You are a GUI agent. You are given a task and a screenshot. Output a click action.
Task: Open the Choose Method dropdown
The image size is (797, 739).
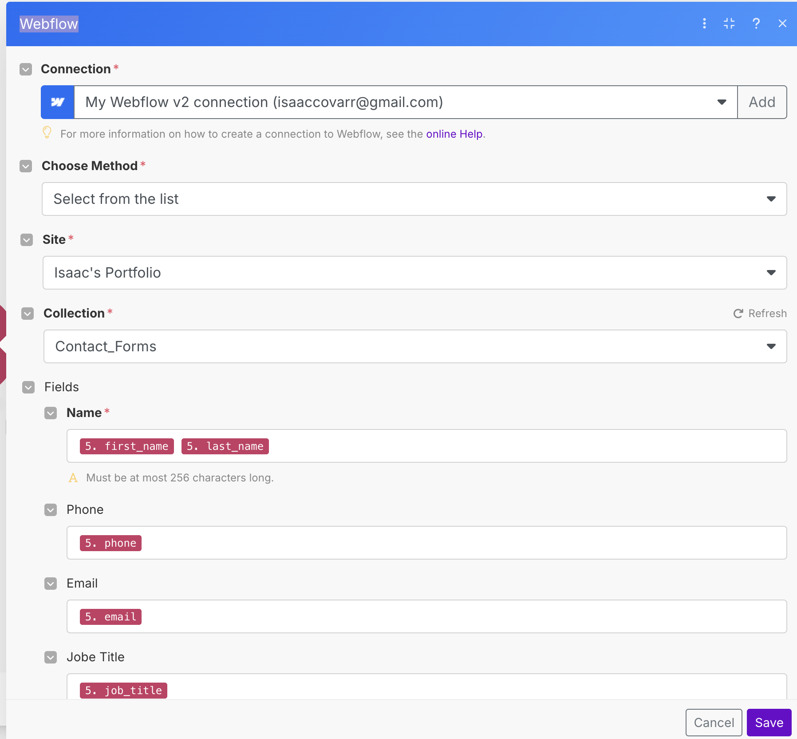pyautogui.click(x=414, y=199)
